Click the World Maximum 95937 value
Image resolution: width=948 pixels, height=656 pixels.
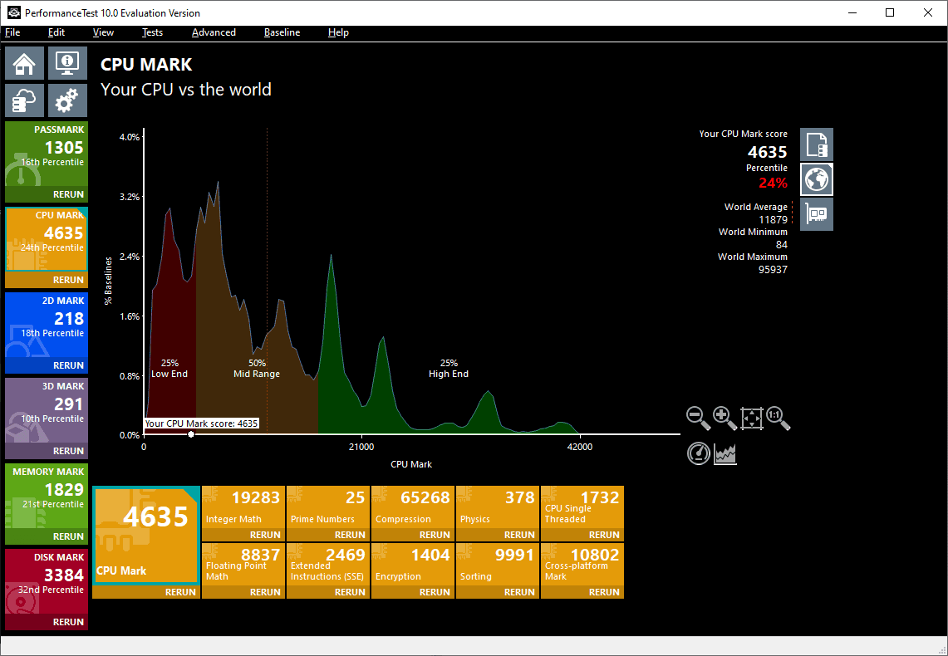click(x=774, y=269)
